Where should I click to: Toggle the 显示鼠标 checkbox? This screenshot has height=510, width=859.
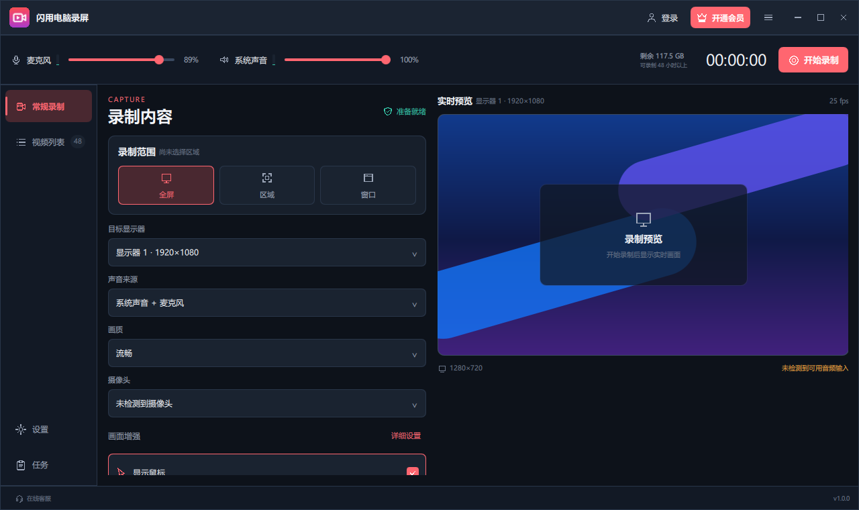point(413,472)
